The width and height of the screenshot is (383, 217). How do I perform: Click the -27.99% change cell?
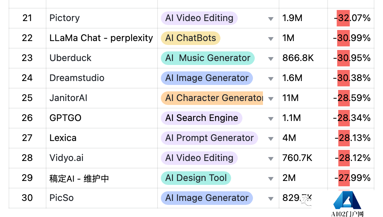(351, 178)
